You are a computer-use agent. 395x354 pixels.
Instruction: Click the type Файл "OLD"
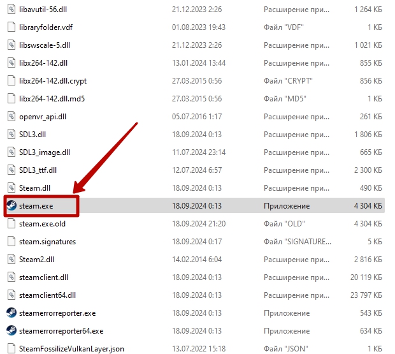284,224
